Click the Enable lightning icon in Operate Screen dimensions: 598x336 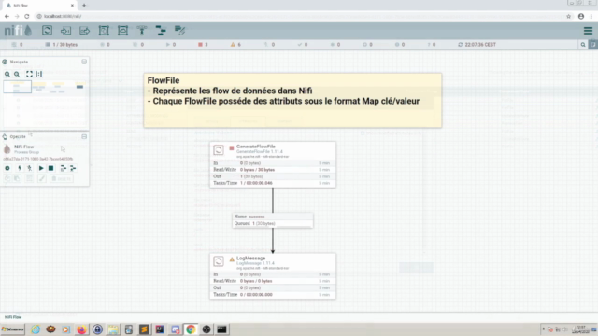(x=19, y=168)
